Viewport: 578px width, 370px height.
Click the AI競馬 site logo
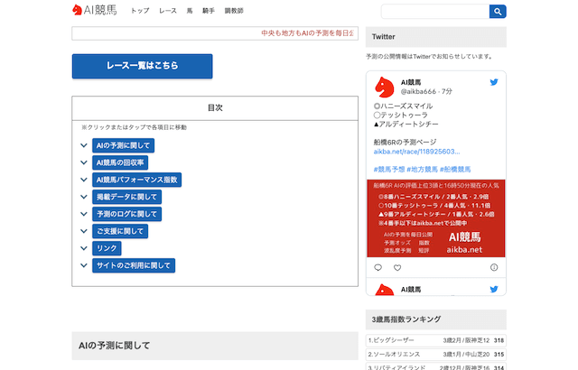pos(95,10)
